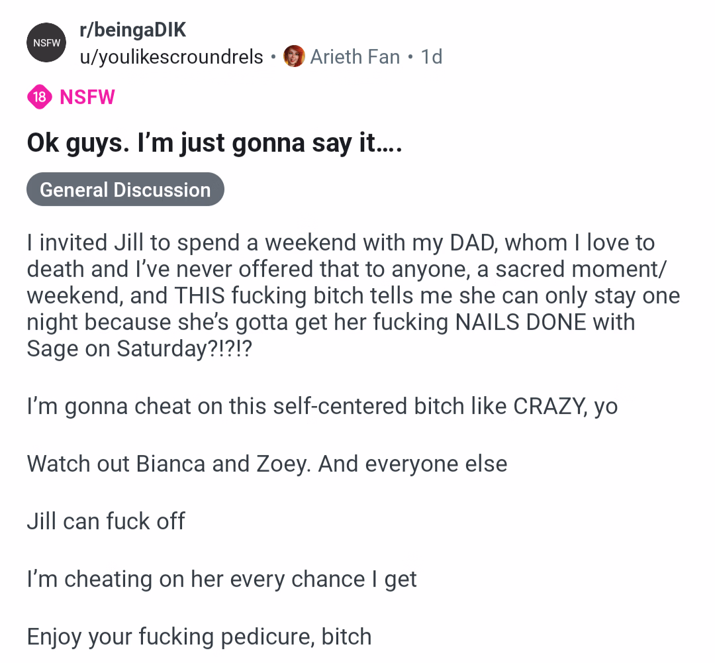Screen dimensions: 715x663
Task: Click the line 'Watch out Bianca and Zoey'
Action: click(267, 464)
